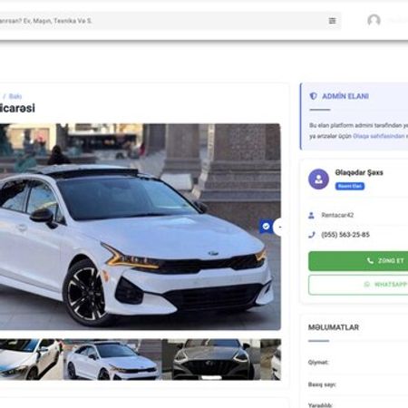The height and width of the screenshot is (408, 408).
Task: Click the Admin Elanı shield icon
Action: click(314, 96)
